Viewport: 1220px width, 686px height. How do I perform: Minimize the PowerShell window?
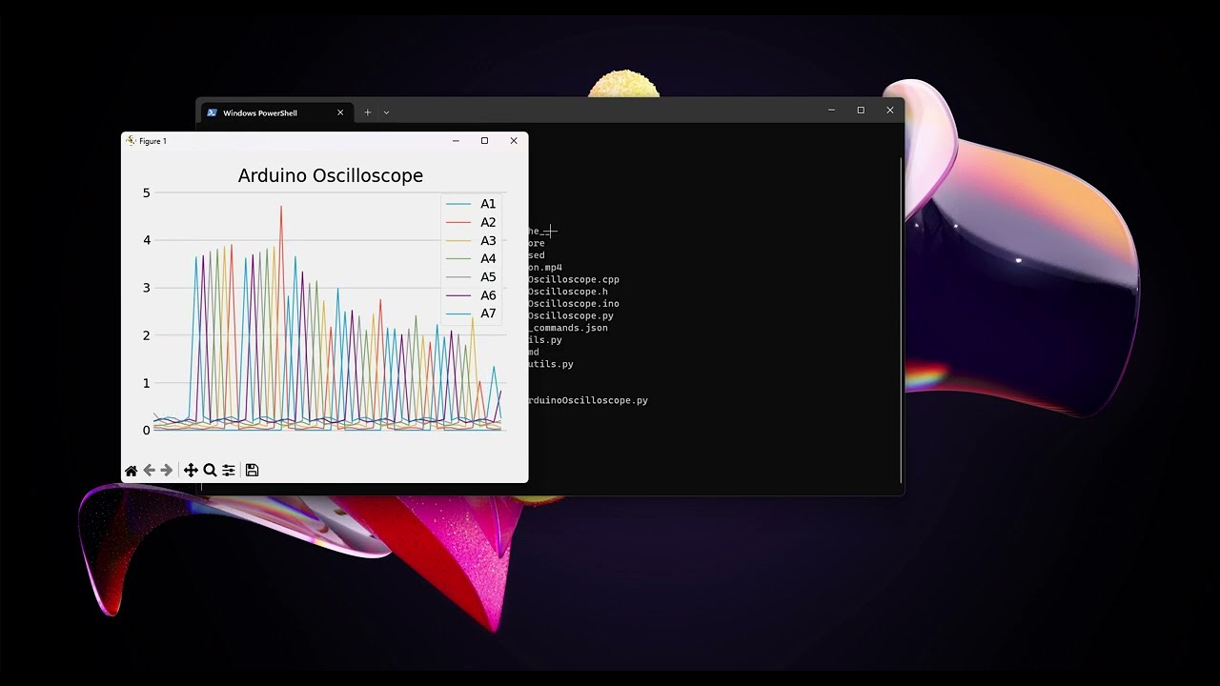[831, 111]
